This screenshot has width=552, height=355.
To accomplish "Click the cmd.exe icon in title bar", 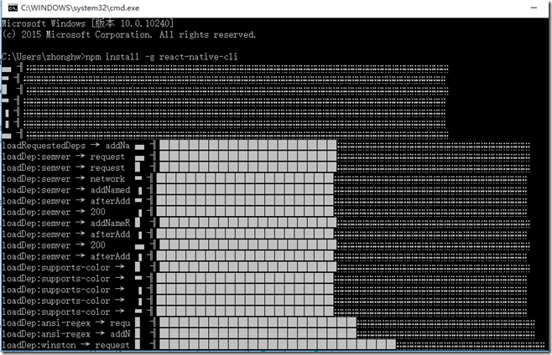I will (x=13, y=8).
